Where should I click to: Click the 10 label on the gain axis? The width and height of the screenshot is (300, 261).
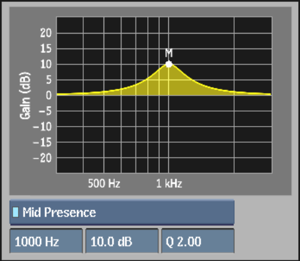click(x=46, y=64)
